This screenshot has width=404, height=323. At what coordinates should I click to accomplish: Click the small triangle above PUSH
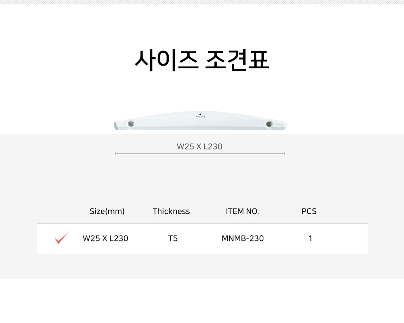pyautogui.click(x=200, y=113)
